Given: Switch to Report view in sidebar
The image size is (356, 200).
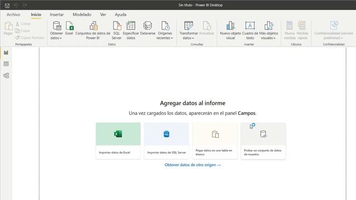Looking at the screenshot, I should coord(6,53).
